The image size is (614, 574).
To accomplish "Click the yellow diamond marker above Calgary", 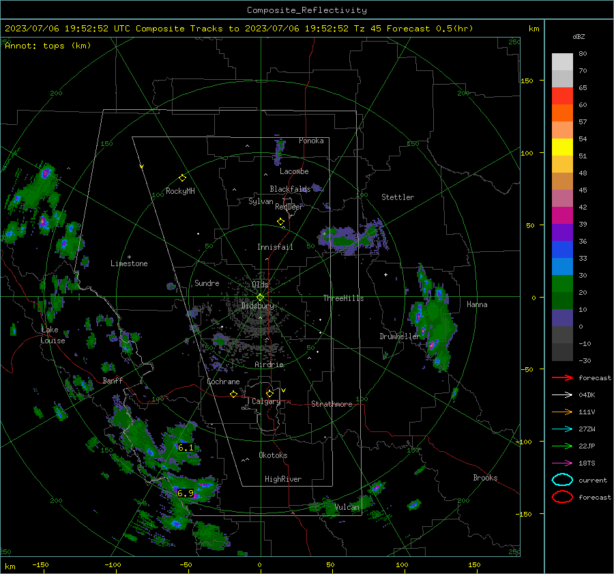I will pos(269,393).
